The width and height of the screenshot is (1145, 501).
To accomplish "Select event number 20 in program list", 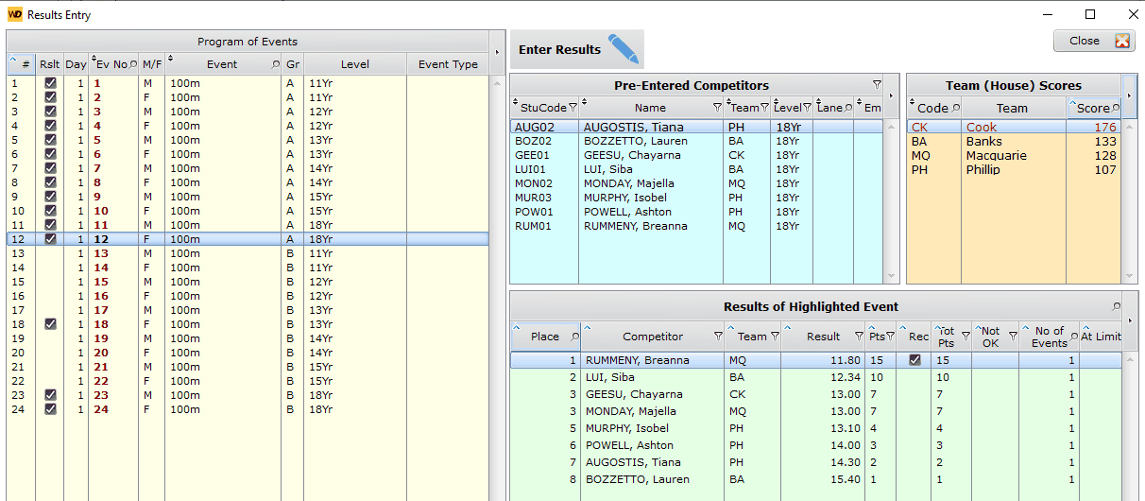I will [x=248, y=353].
